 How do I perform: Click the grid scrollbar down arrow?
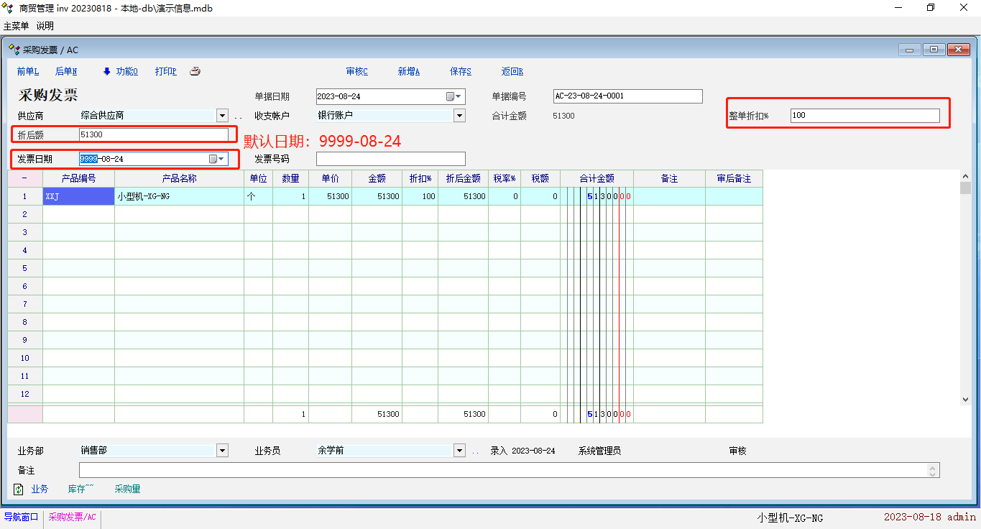coord(965,399)
